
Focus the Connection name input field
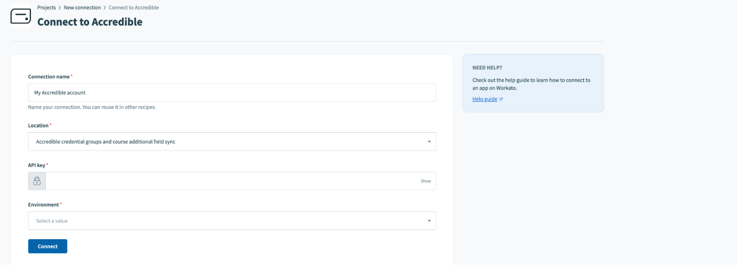coord(232,93)
